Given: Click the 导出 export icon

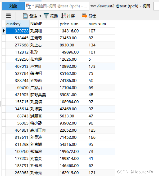Looking at the screenshot, I should tap(84, 16).
